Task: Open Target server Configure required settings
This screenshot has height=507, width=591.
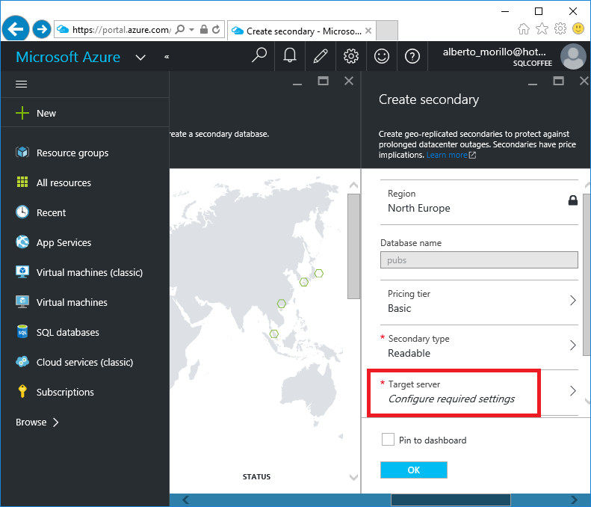Action: [x=479, y=392]
